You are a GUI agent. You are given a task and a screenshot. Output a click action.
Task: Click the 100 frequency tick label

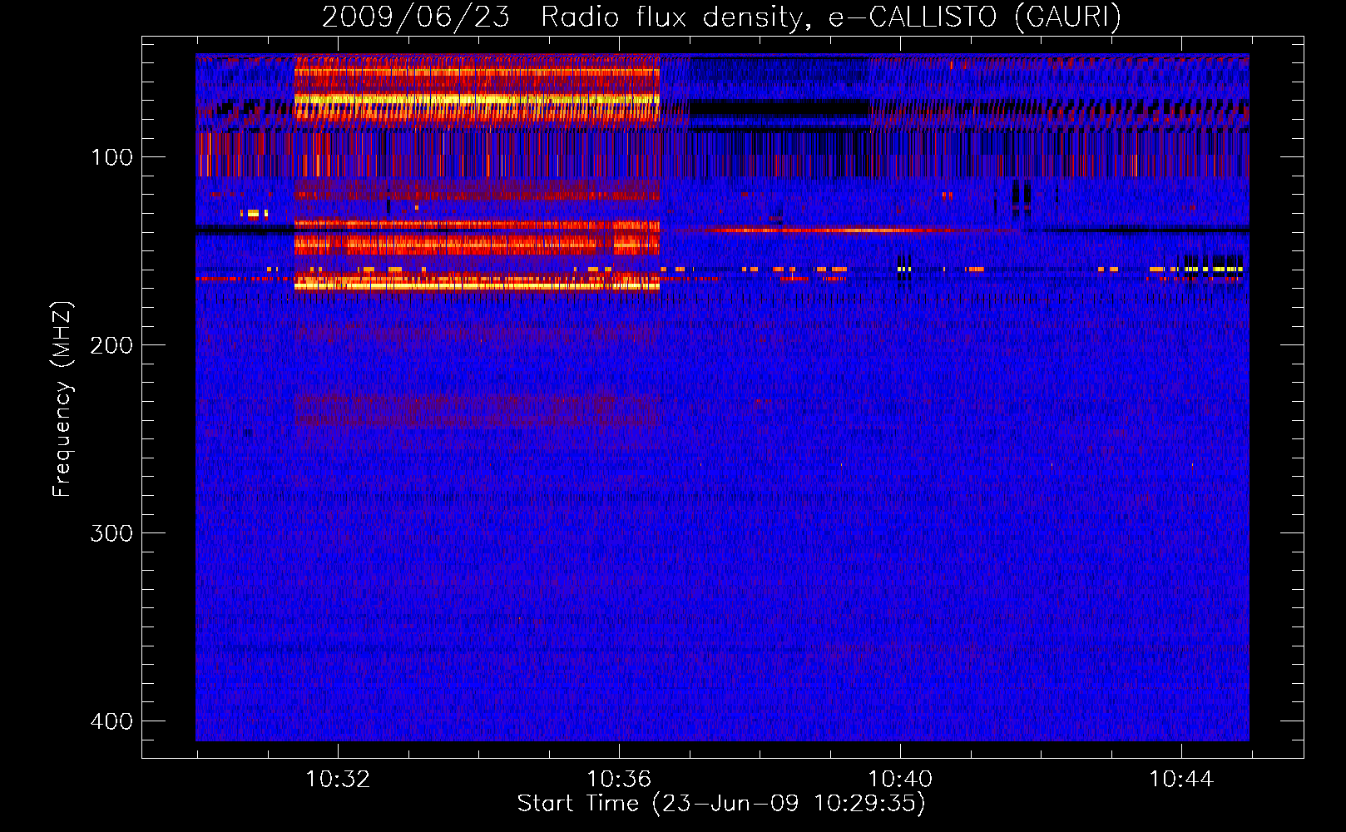111,157
